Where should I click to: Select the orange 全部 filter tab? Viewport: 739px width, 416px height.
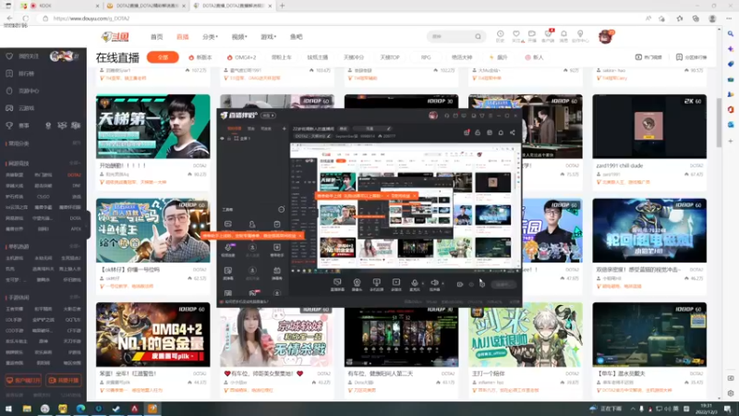point(163,57)
